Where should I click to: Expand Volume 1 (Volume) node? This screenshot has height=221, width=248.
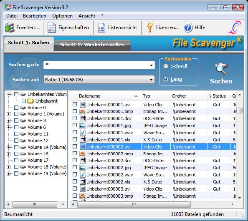coord(8,114)
